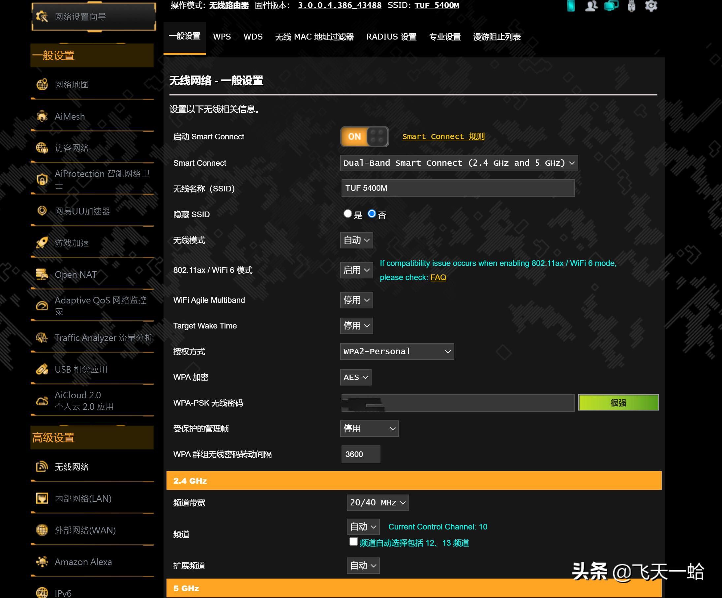This screenshot has height=598, width=722.
Task: Open USB 相关应用 icon
Action: [x=42, y=369]
